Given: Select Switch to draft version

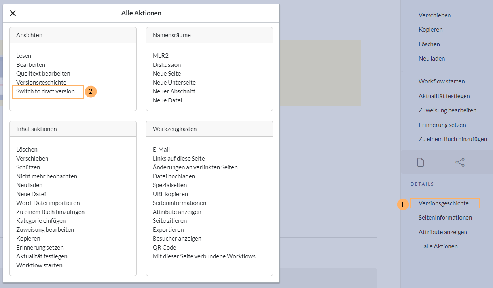Looking at the screenshot, I should click(x=46, y=91).
